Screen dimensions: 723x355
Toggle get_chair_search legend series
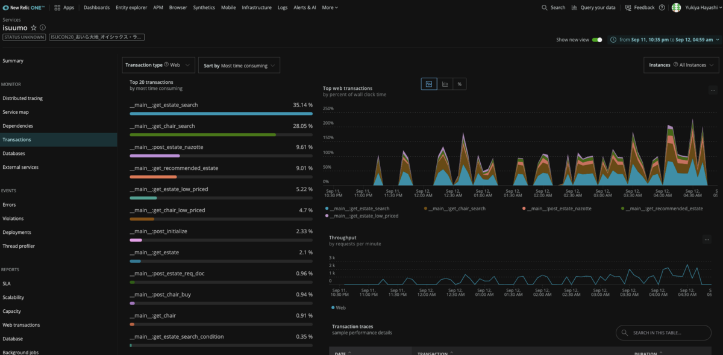tap(454, 208)
